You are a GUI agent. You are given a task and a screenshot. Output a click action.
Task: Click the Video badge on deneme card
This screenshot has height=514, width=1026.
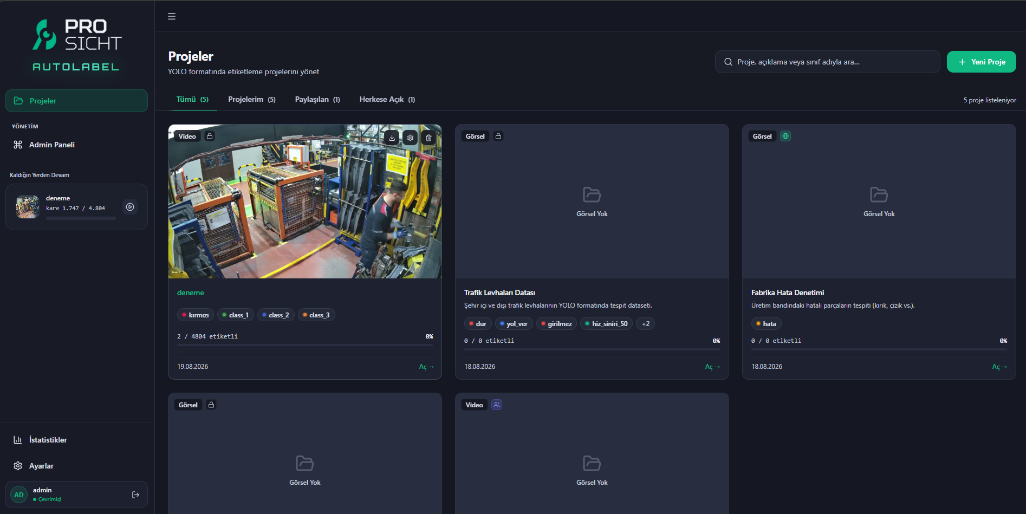187,136
